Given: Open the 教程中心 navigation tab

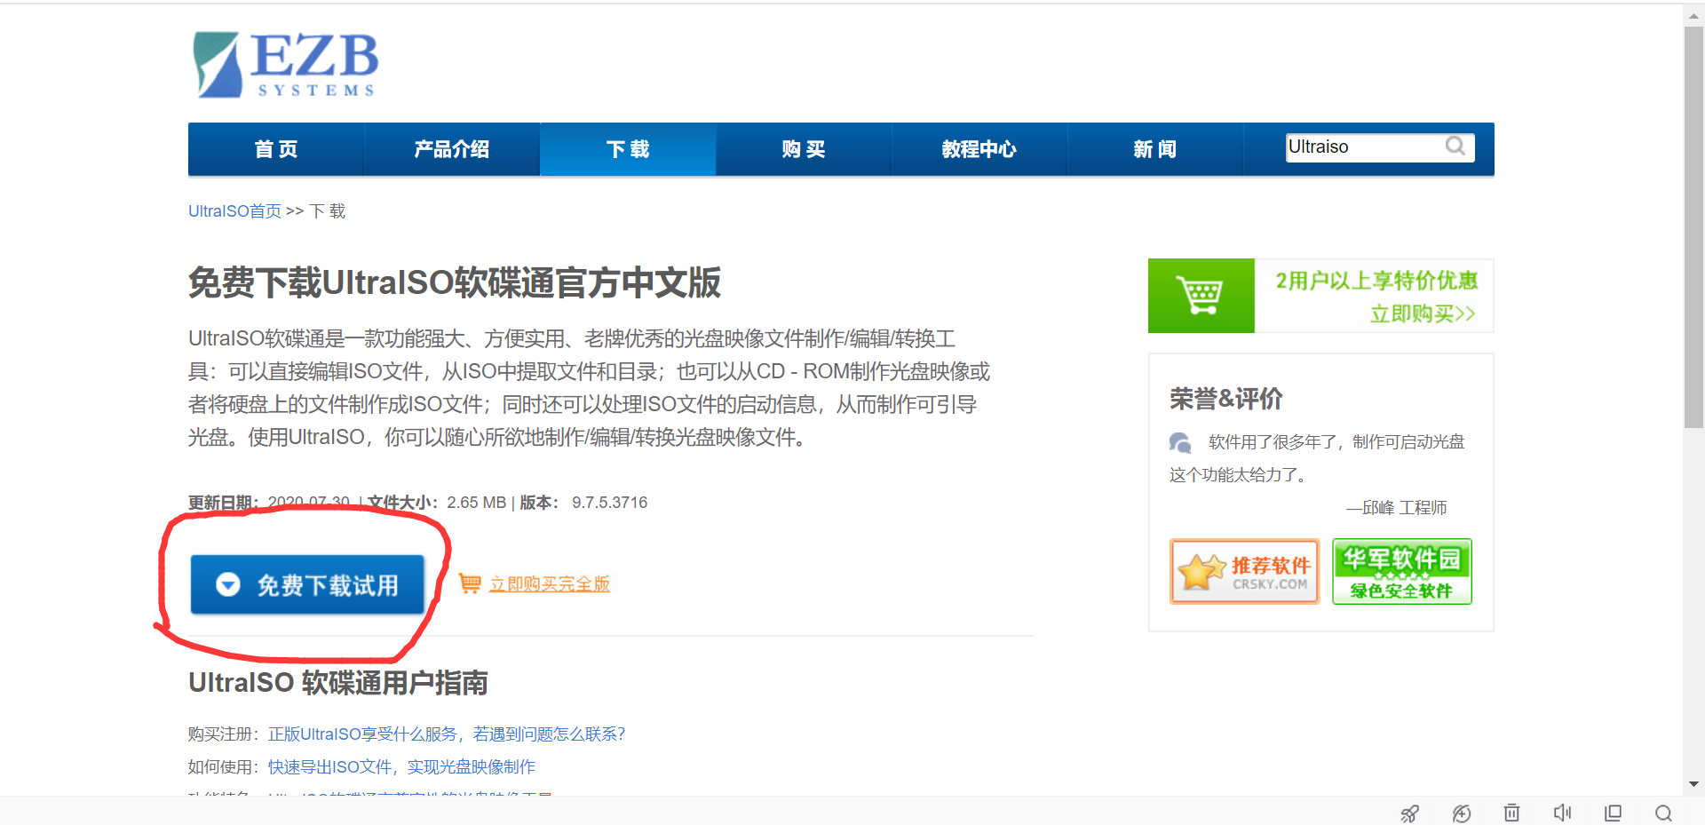Looking at the screenshot, I should (979, 149).
